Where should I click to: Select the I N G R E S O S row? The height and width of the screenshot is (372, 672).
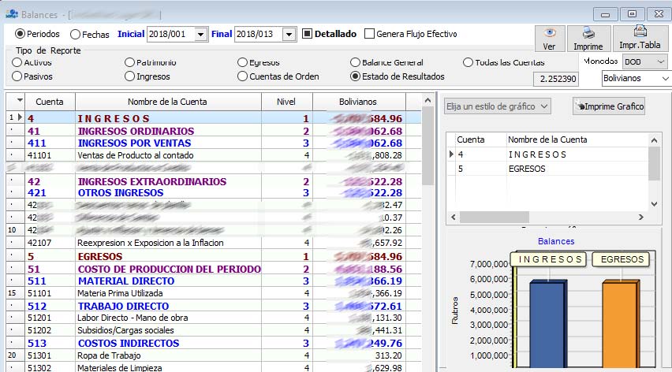tap(215, 118)
